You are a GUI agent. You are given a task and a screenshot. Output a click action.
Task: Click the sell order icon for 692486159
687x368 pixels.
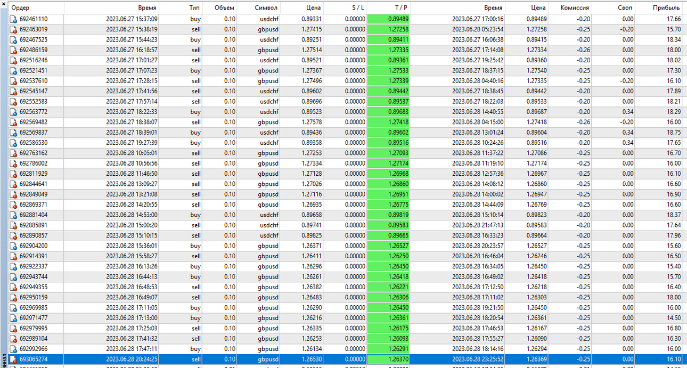pyautogui.click(x=13, y=50)
